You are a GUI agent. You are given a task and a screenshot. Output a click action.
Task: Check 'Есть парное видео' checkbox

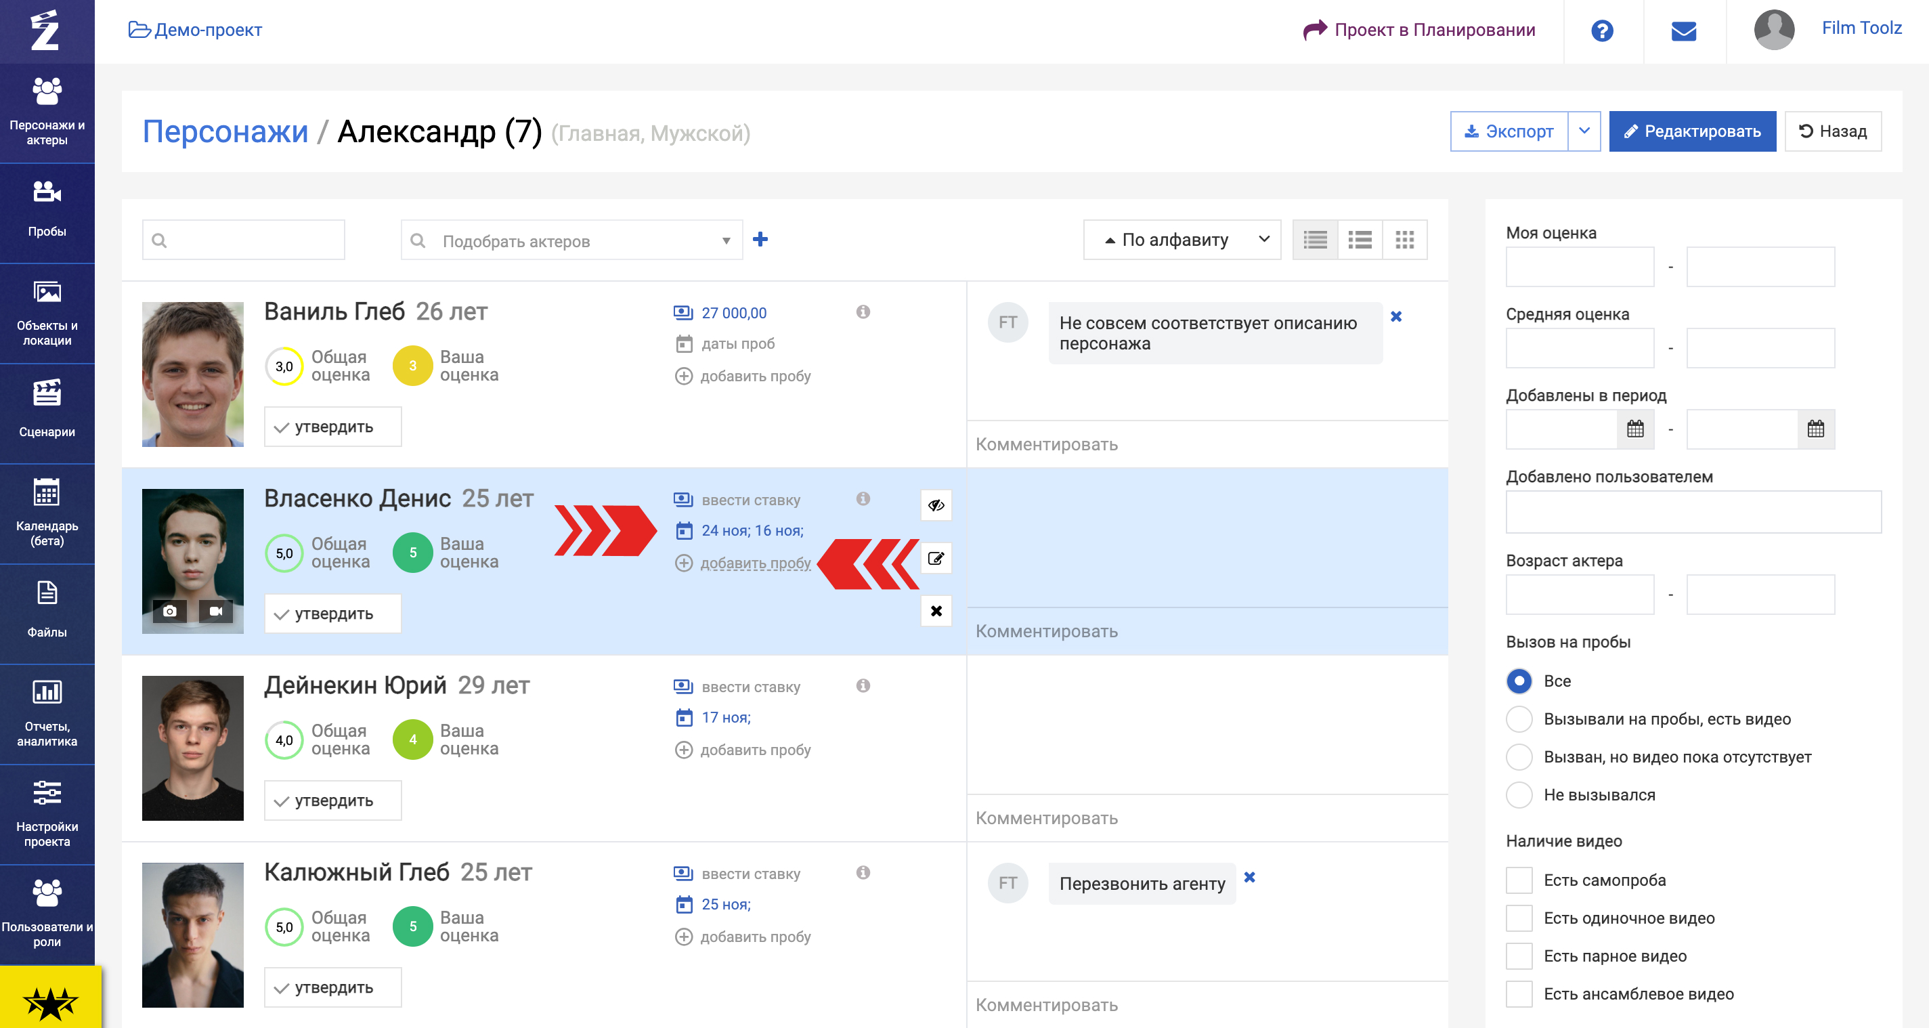pos(1519,956)
